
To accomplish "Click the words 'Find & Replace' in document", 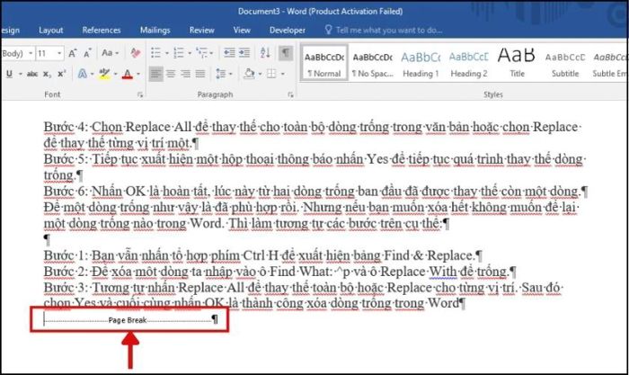I will click(x=428, y=255).
